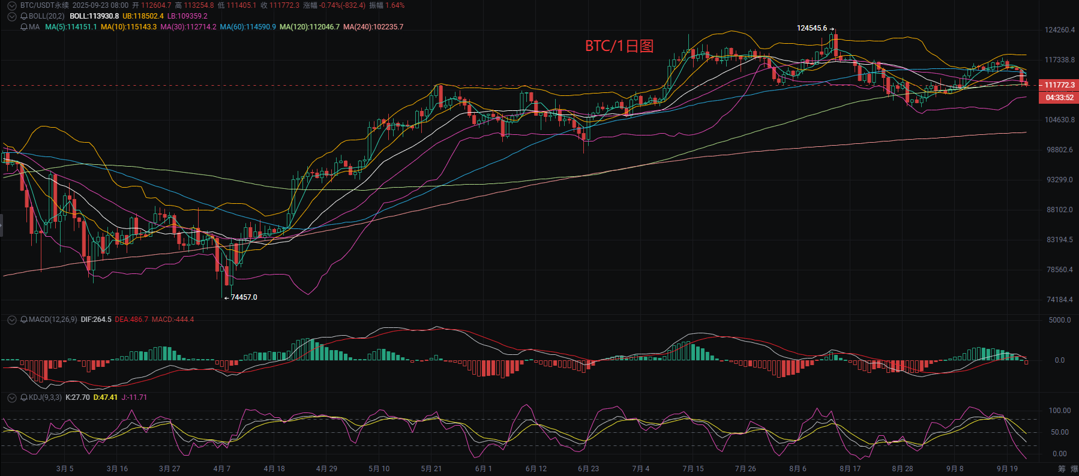Click the amplitude value 1.64%
The image size is (1079, 476).
pos(395,5)
